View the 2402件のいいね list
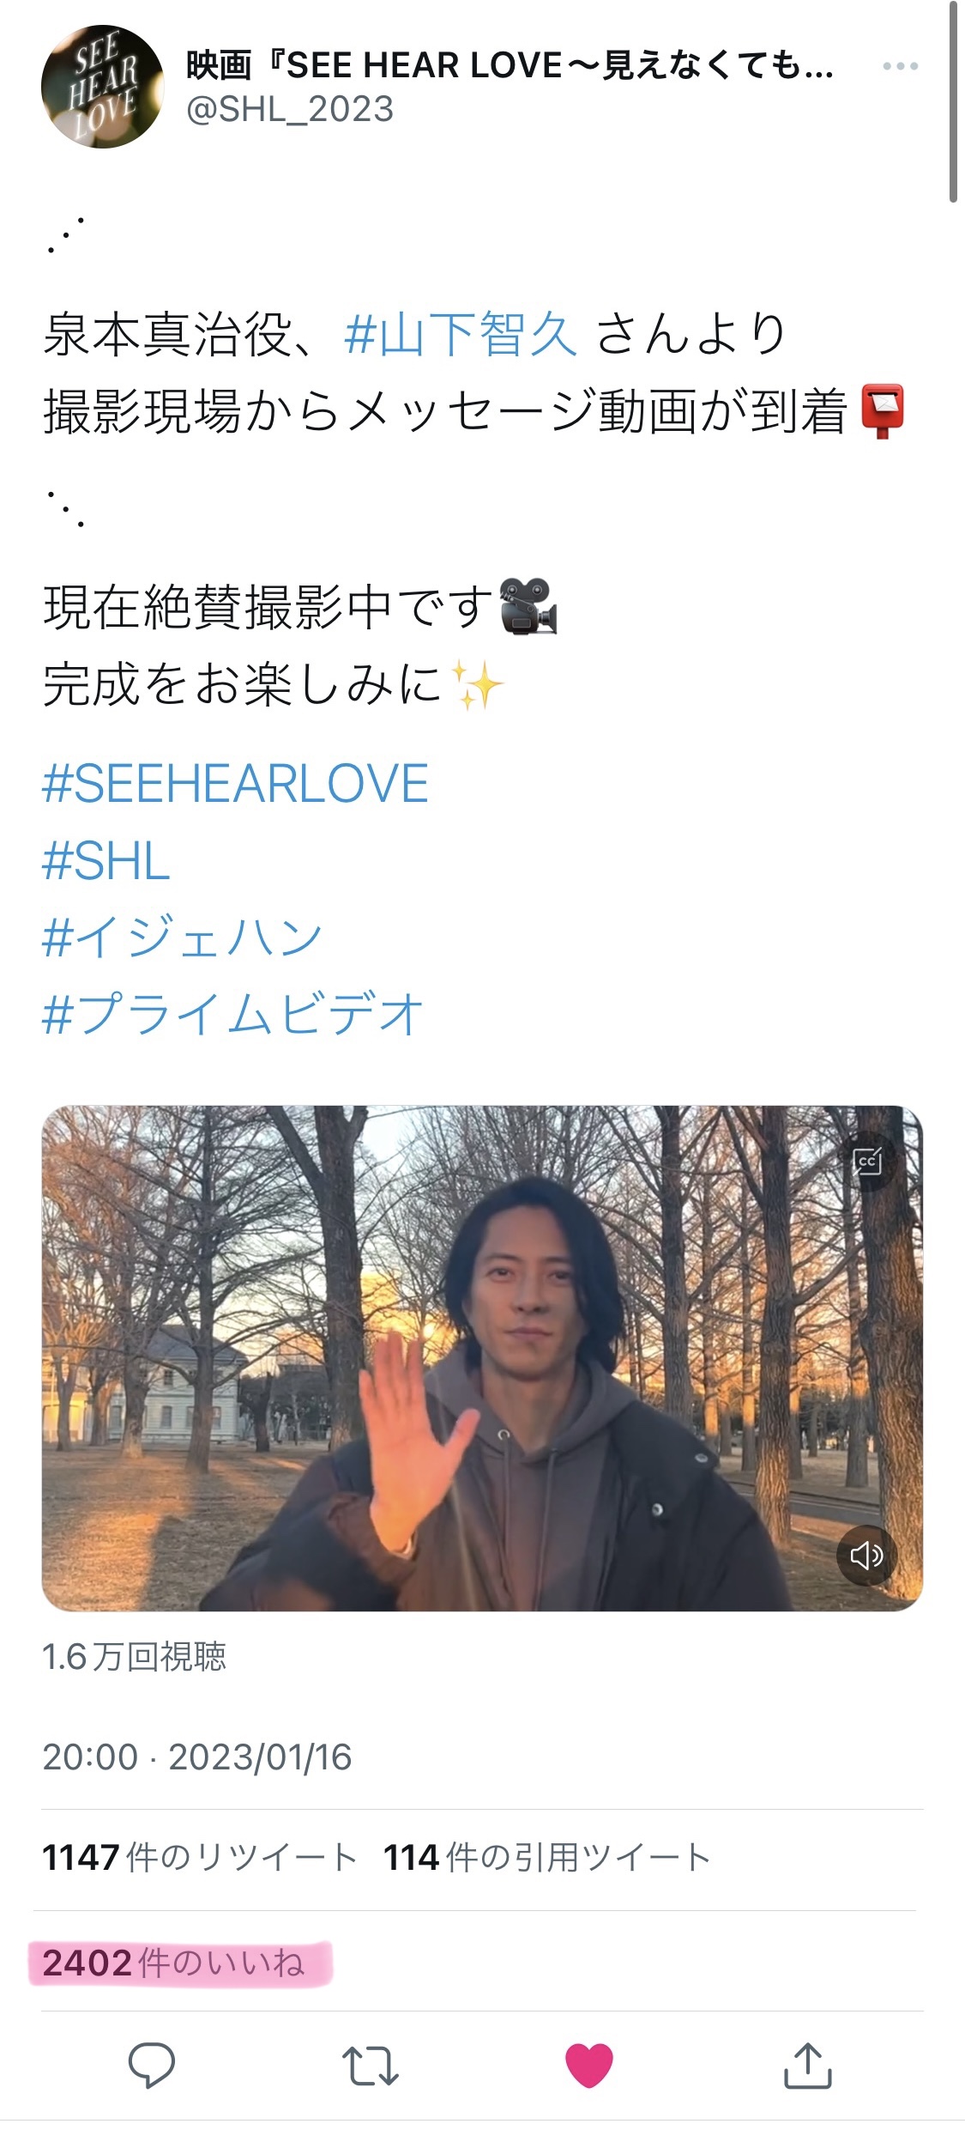965x2142 pixels. 173,1963
